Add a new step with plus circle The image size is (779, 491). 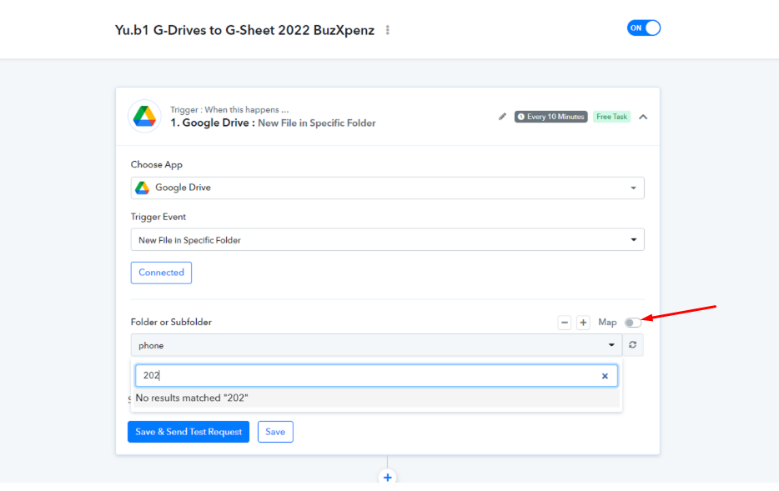click(x=388, y=477)
